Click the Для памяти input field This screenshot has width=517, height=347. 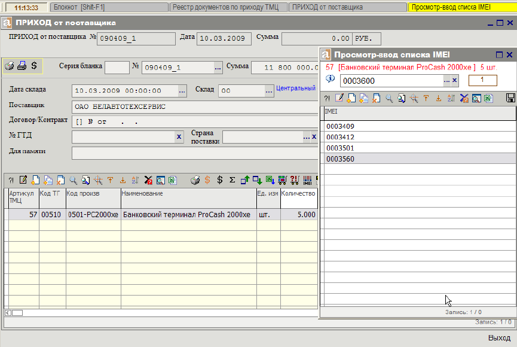point(194,153)
